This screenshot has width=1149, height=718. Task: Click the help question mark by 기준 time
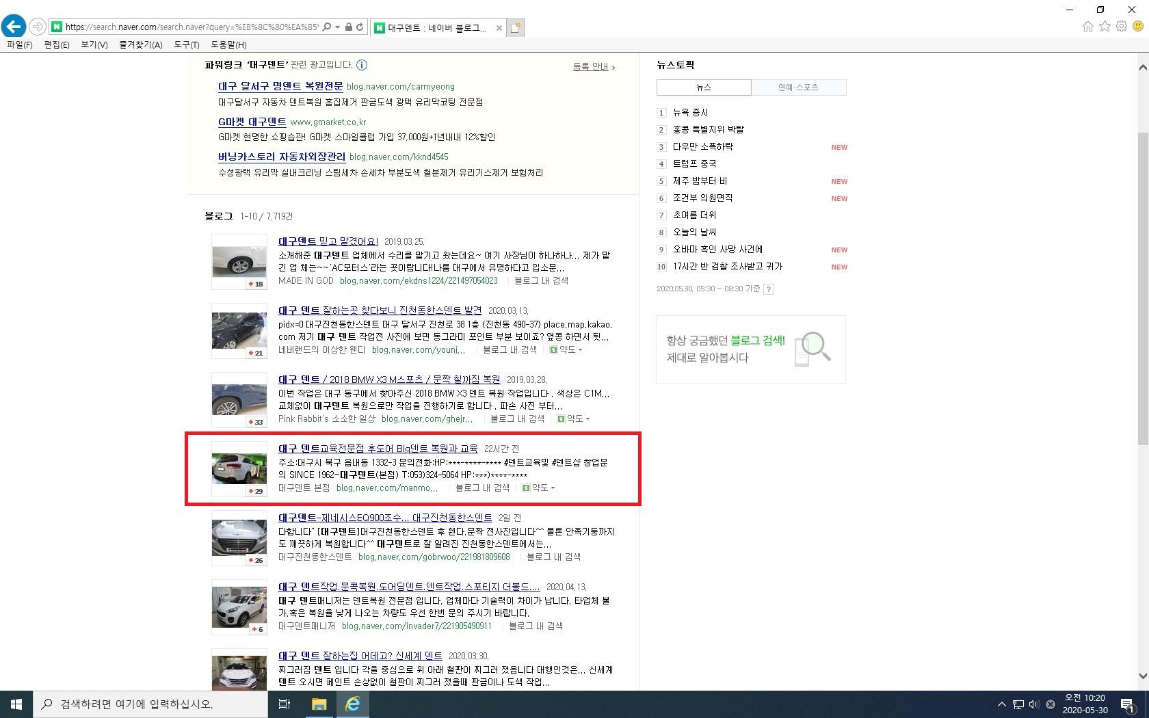pyautogui.click(x=769, y=289)
